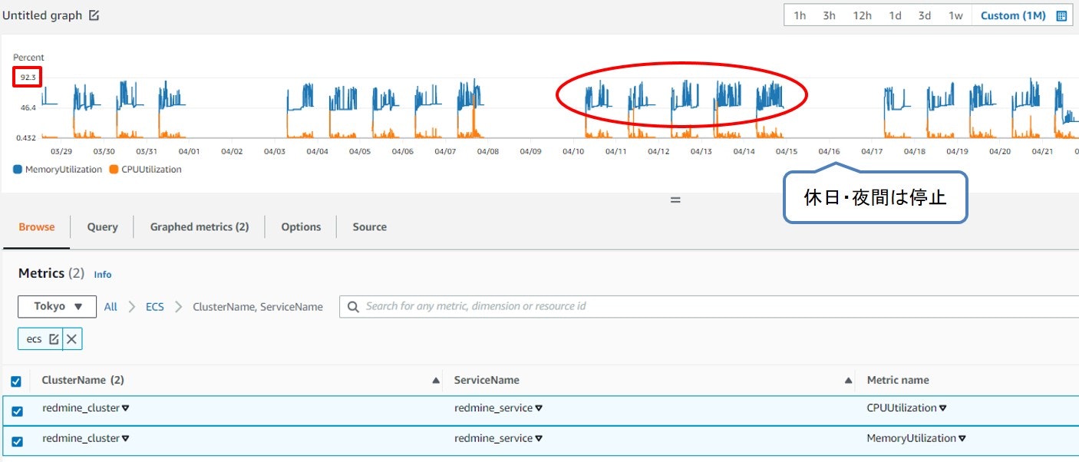Viewport: 1079px width, 462px height.
Task: Toggle the select-all metrics checkbox
Action: (x=16, y=381)
